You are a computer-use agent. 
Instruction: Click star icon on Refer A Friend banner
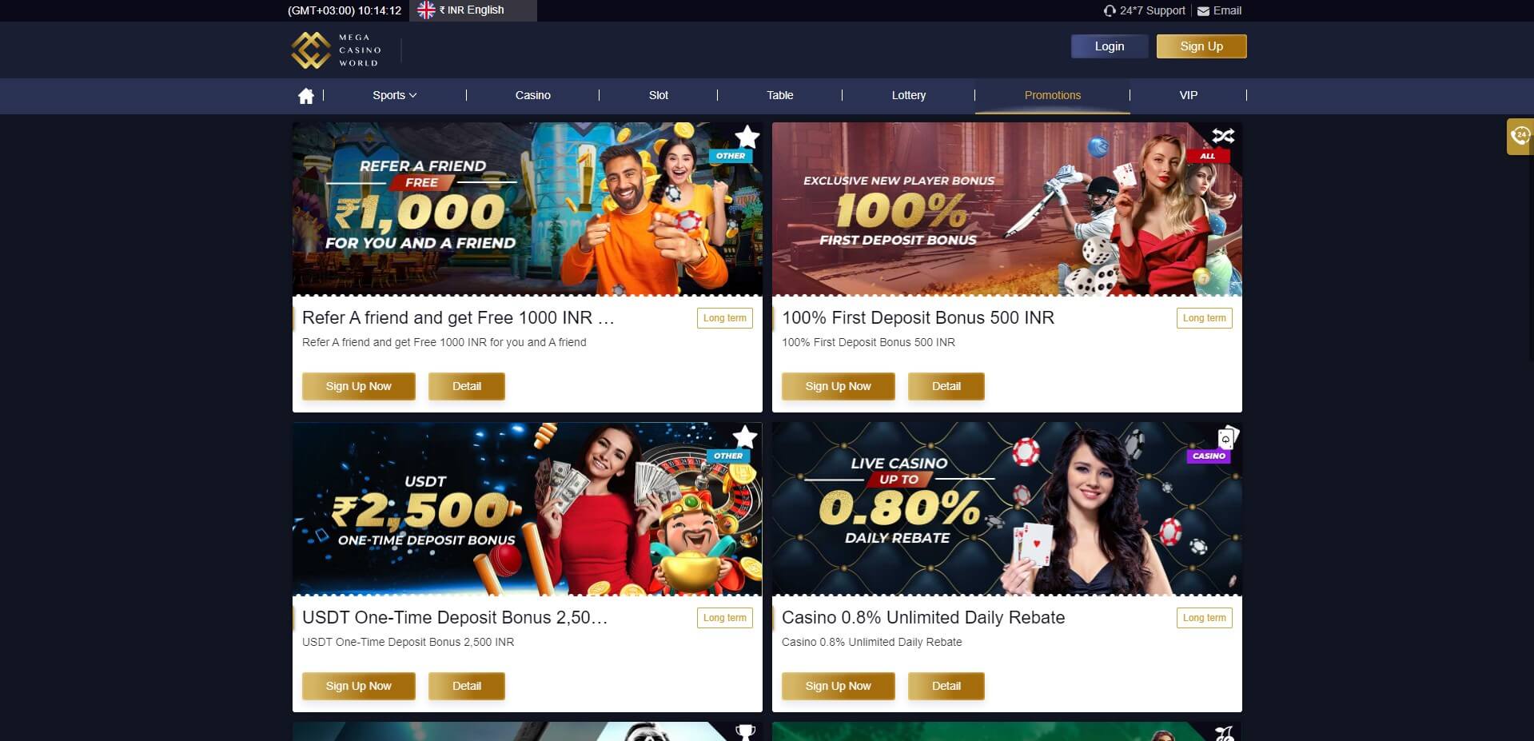click(747, 136)
